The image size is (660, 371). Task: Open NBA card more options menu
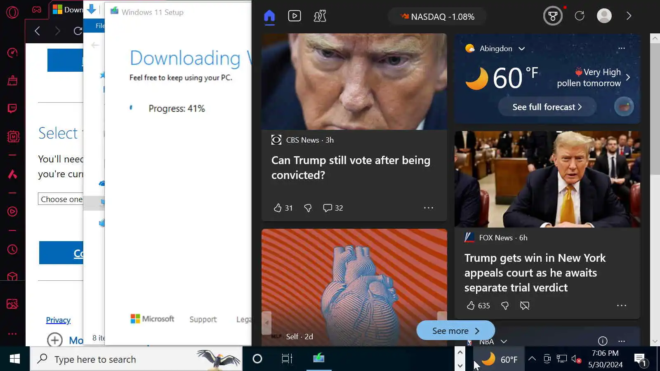click(x=622, y=341)
